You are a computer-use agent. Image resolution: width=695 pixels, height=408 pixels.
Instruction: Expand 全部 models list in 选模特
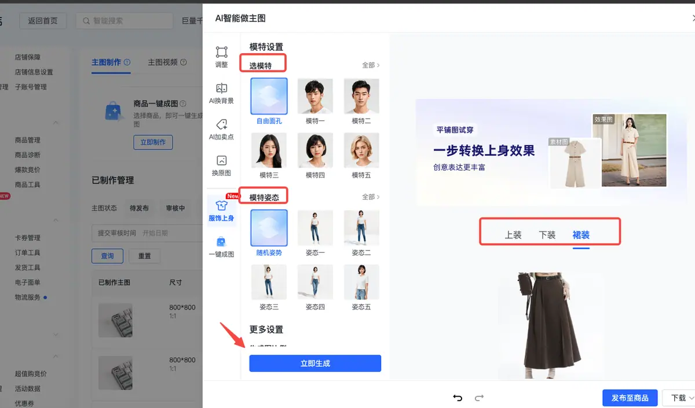371,65
